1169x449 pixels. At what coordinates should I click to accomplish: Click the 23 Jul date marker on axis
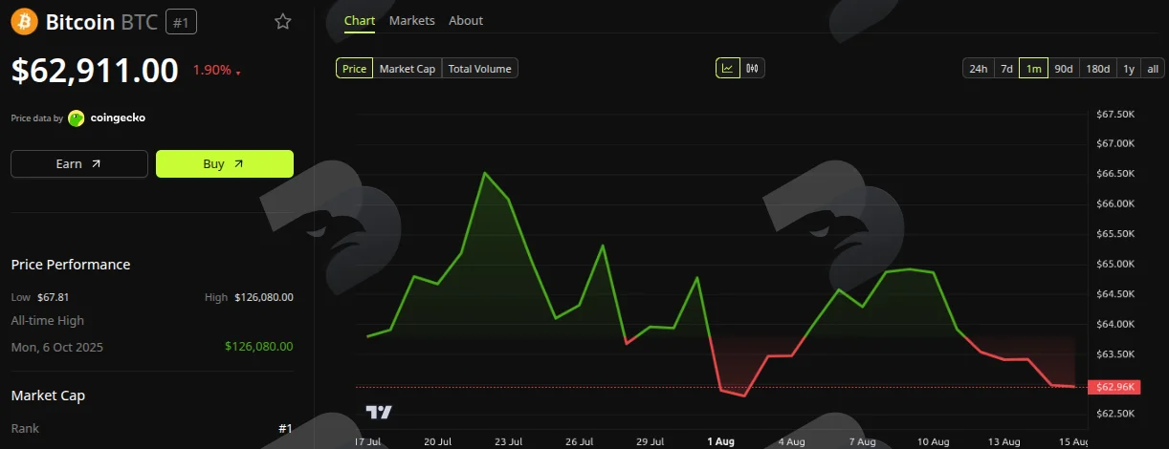[x=508, y=441]
